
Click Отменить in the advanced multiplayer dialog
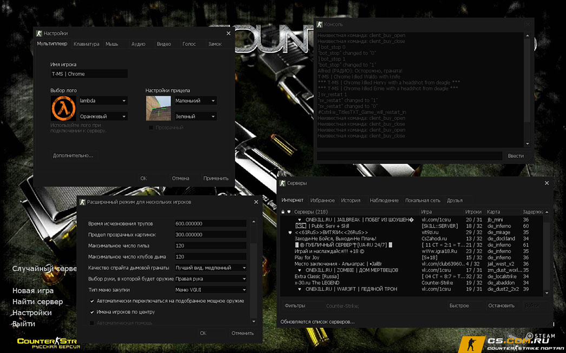click(x=242, y=333)
